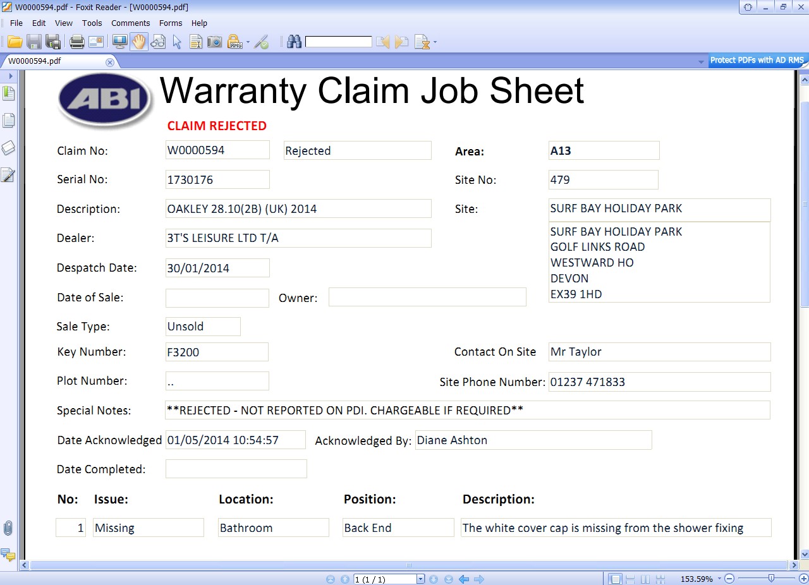Click the search options page icon
The image size is (809, 585).
pos(422,42)
